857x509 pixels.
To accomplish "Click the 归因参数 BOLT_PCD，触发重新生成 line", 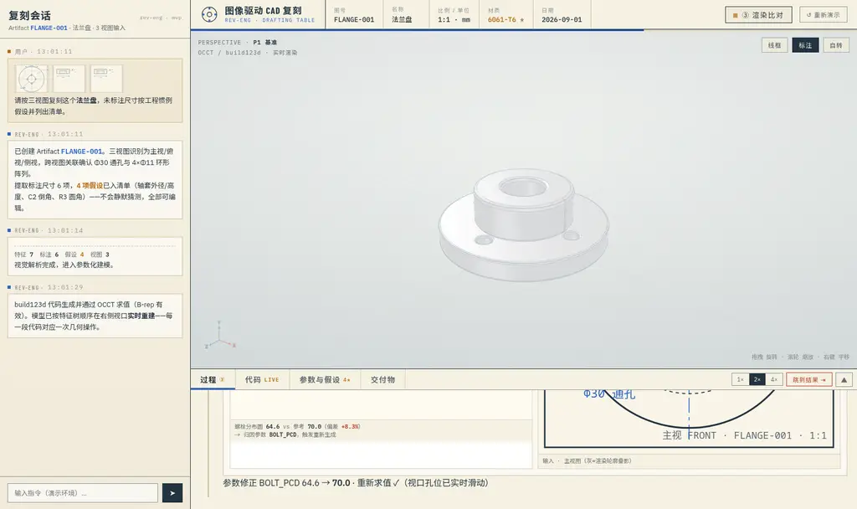I will (x=285, y=434).
